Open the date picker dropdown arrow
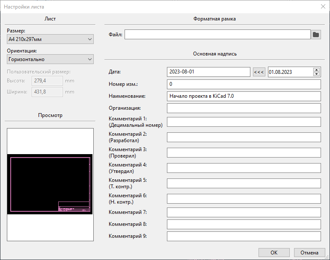Image resolution: width=330 pixels, height=260 pixels. (317, 74)
